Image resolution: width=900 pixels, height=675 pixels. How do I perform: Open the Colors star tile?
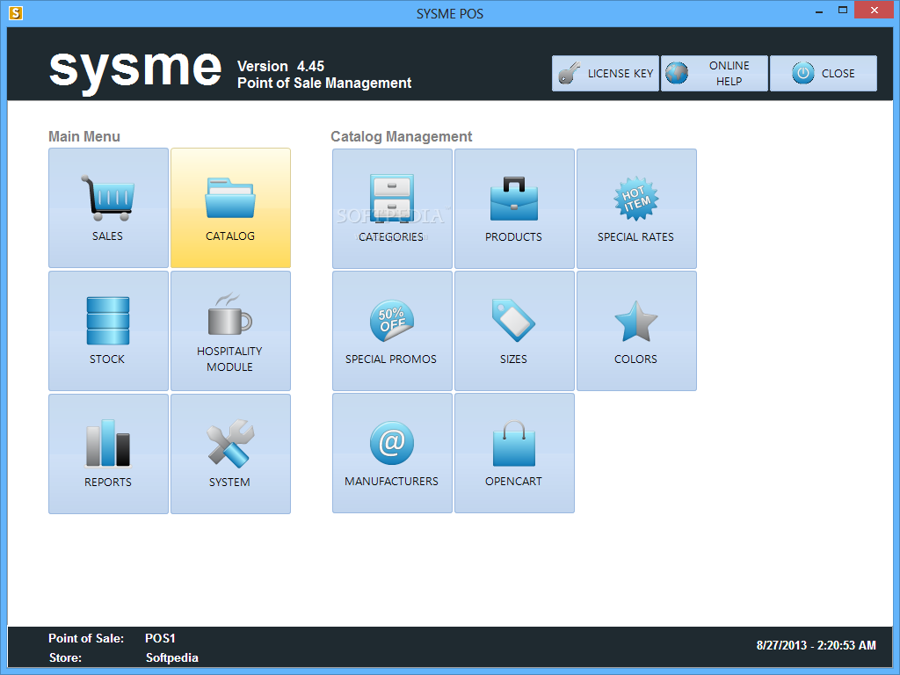(x=636, y=330)
